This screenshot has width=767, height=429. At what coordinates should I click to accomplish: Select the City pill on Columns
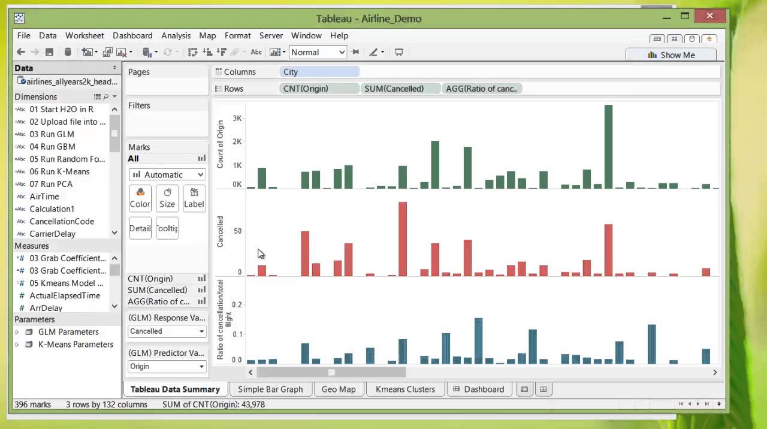coord(319,72)
